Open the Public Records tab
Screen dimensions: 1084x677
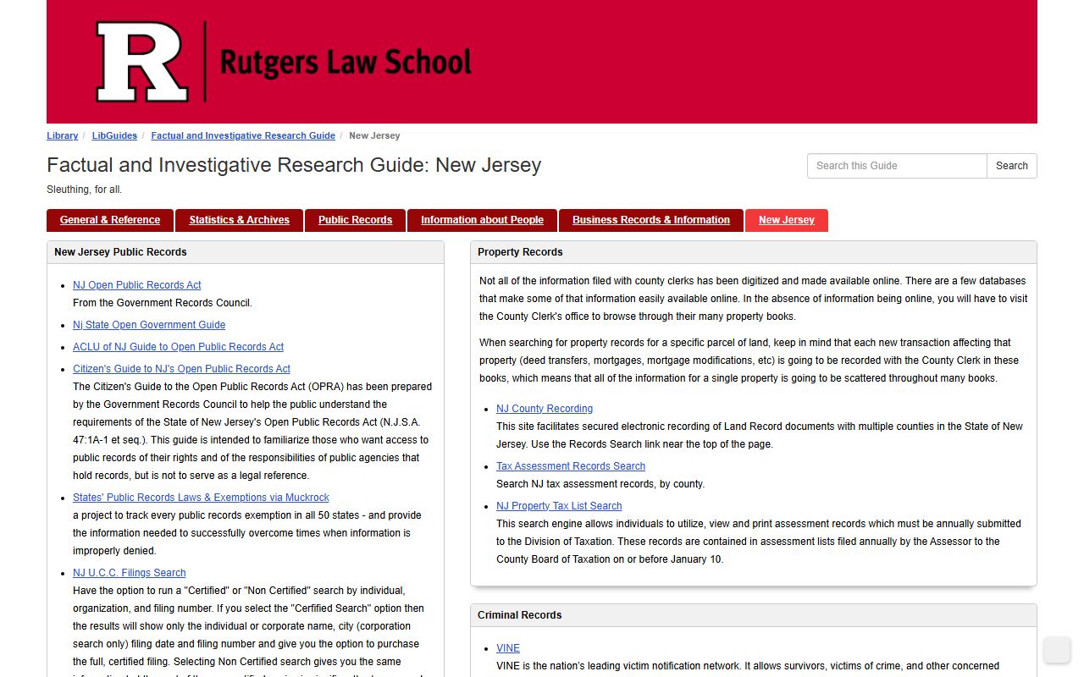(x=355, y=220)
